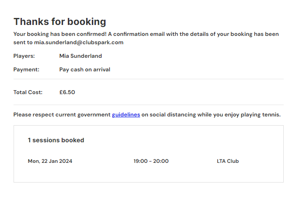
Task: Click the word confirmation email in message
Action: pos(139,34)
